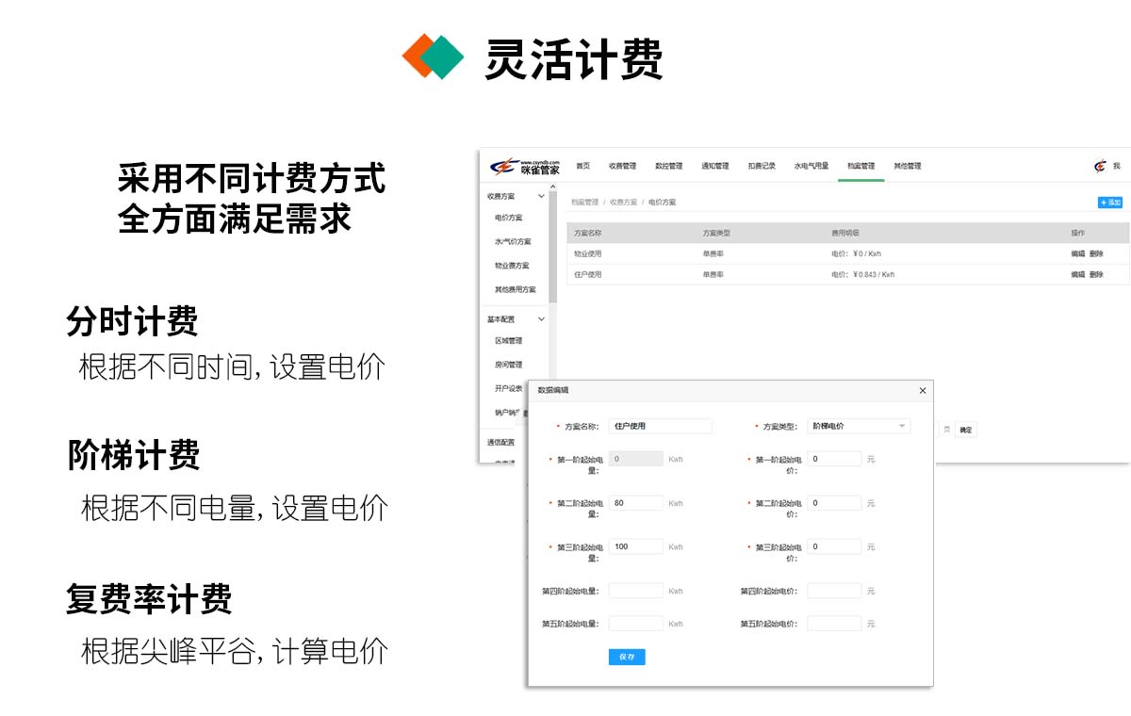Click the 方案名称 input containing 住户使用
This screenshot has width=1131, height=716.
tap(660, 426)
